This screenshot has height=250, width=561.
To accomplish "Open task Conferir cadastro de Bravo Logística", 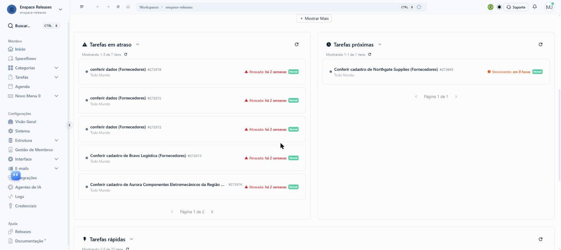I will (x=192, y=158).
